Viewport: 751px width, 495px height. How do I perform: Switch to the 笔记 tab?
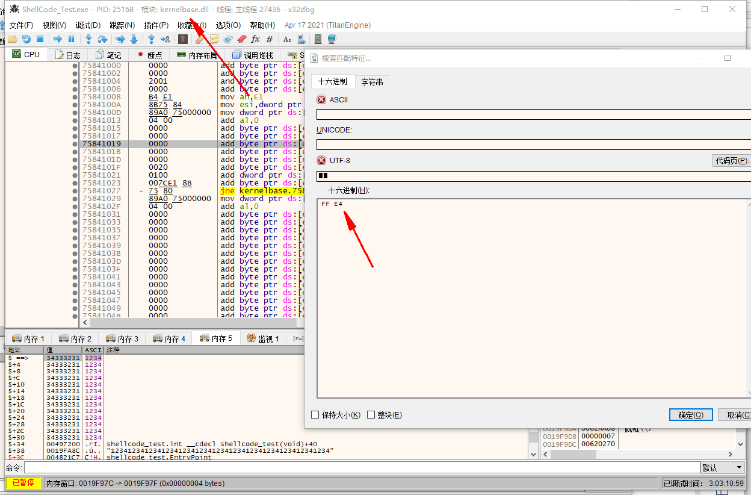[108, 55]
